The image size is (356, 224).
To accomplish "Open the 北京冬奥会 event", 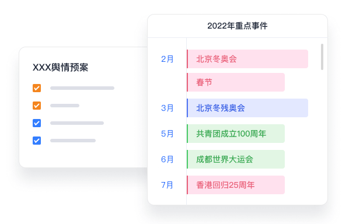I will 247,59.
